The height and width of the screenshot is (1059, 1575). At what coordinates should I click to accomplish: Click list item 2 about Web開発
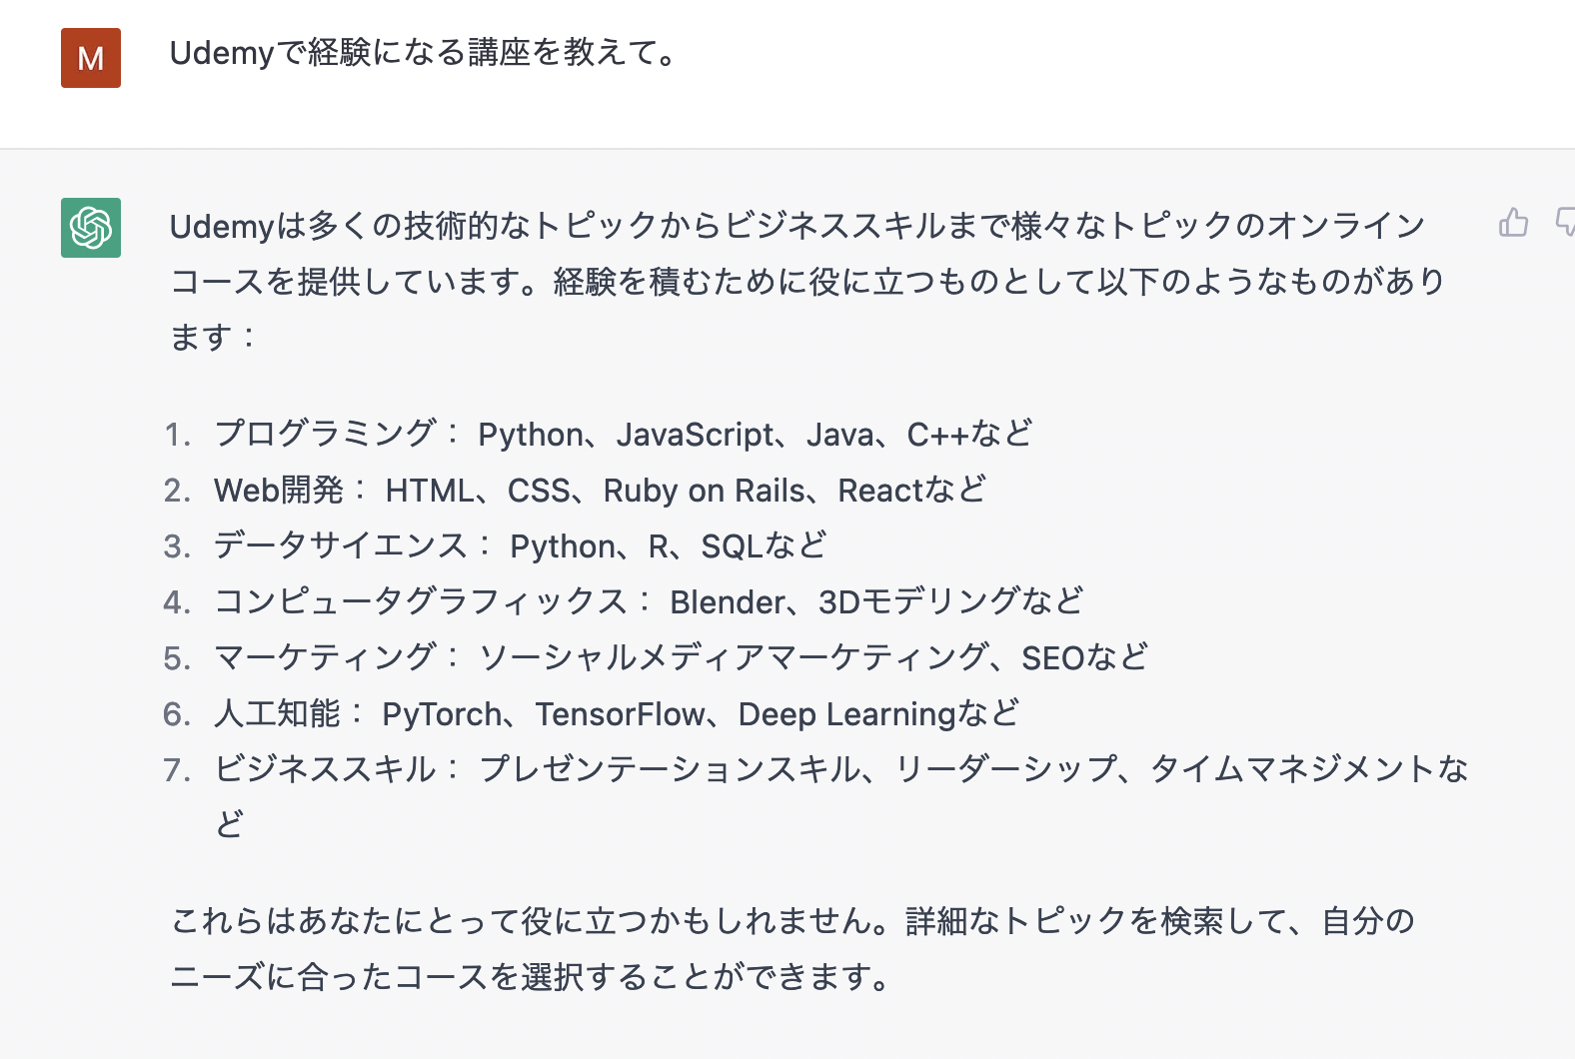pos(598,490)
